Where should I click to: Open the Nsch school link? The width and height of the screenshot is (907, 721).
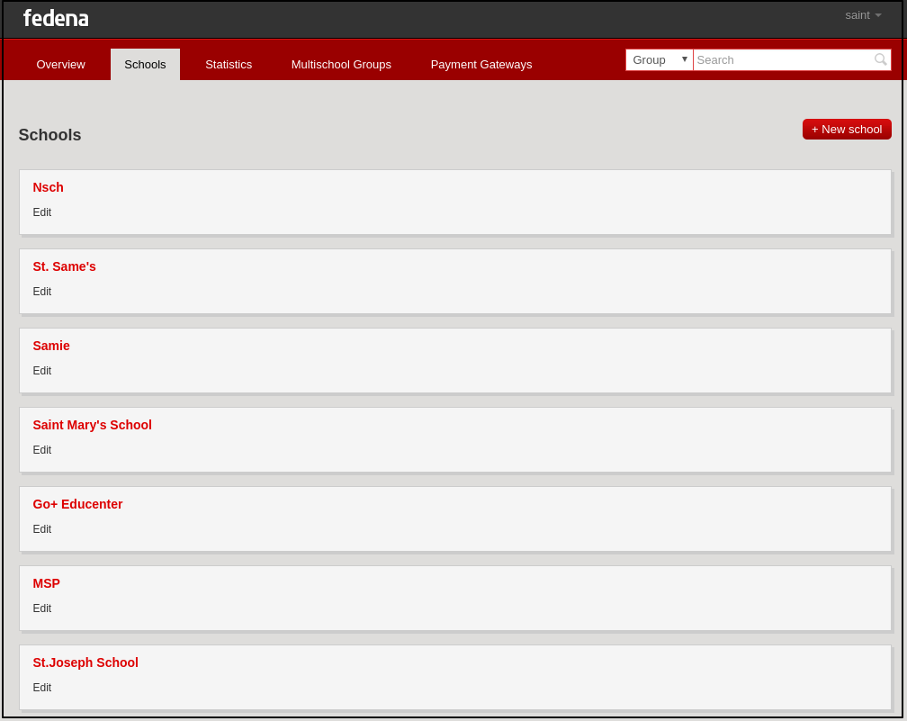48,187
